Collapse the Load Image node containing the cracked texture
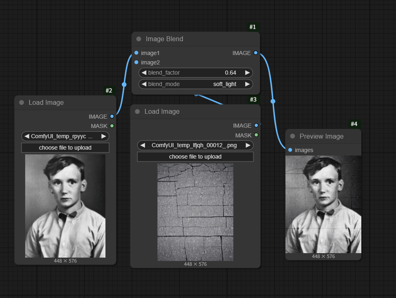The height and width of the screenshot is (298, 396). point(137,112)
